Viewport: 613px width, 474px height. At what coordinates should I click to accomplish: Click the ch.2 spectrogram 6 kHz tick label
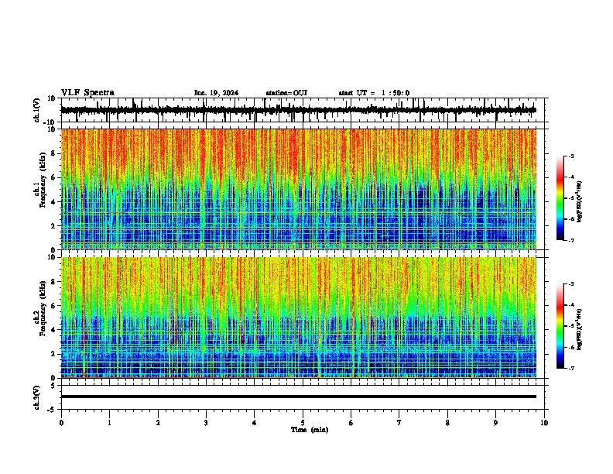53,306
